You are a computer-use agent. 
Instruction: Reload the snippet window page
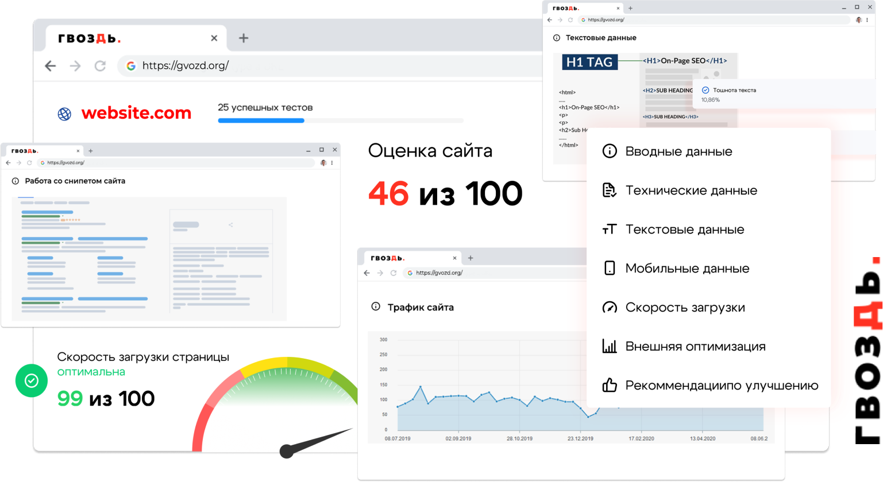click(29, 163)
